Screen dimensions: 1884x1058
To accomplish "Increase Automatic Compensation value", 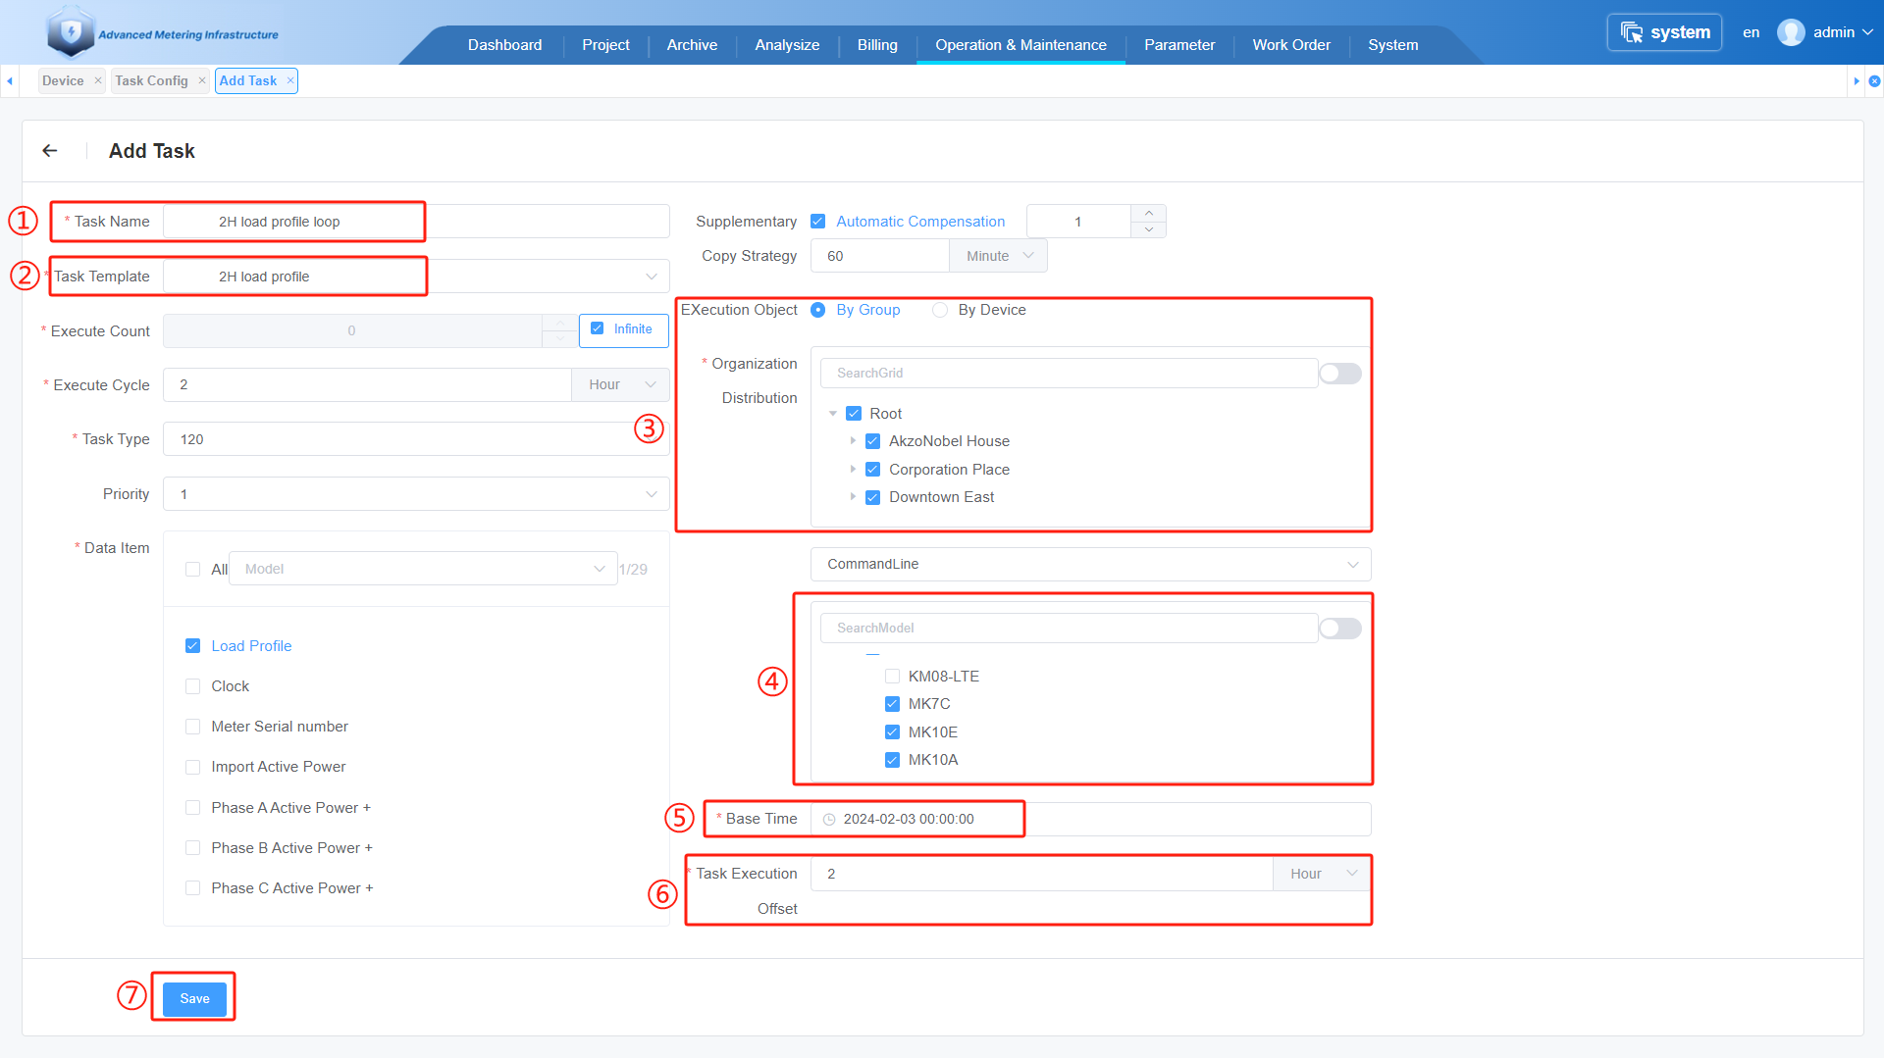I will tap(1149, 213).
